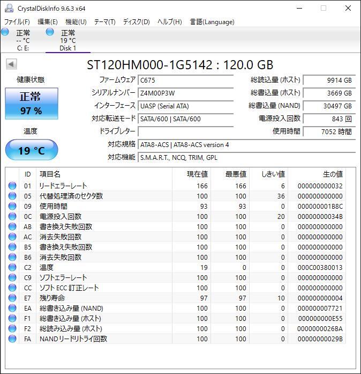The height and width of the screenshot is (374, 361).
Task: Click the 正常 97 % health status button
Action: coord(32,104)
